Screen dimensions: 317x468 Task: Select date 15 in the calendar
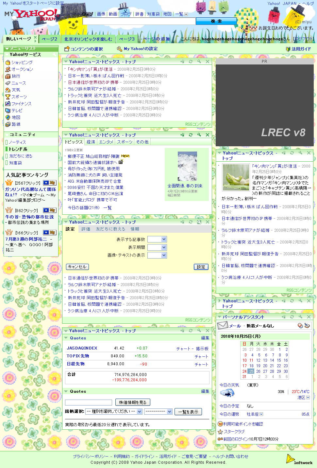pyautogui.click(x=279, y=360)
